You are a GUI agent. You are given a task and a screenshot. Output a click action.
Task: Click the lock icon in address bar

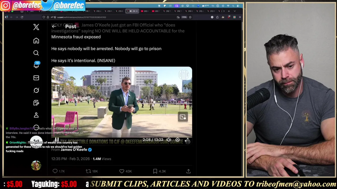point(48,17)
